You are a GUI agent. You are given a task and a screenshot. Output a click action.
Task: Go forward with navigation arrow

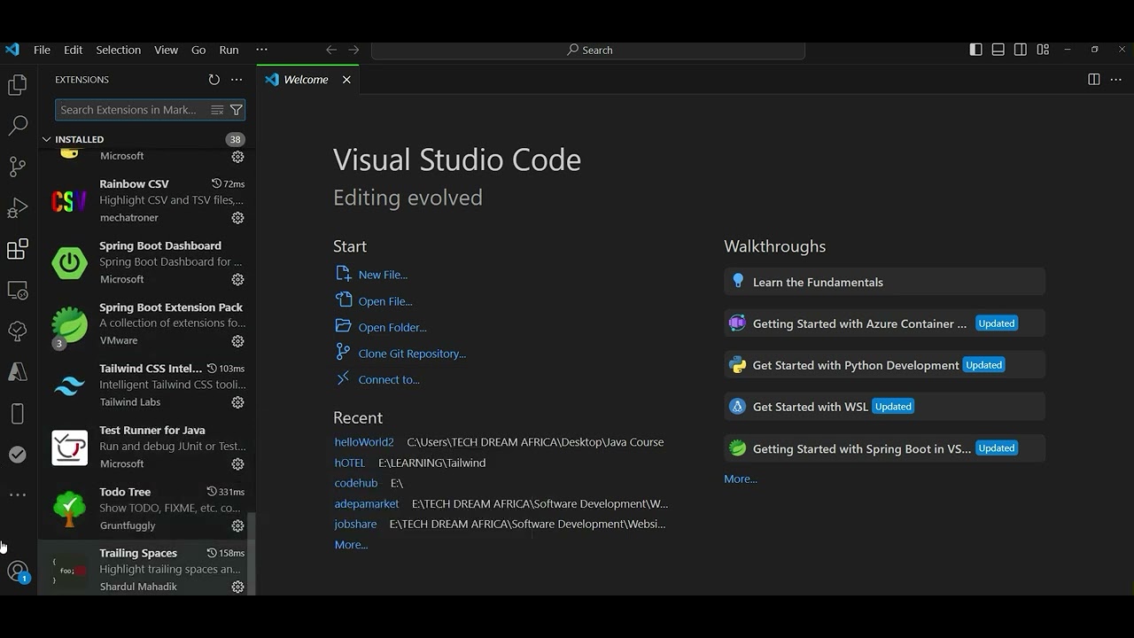(x=353, y=51)
